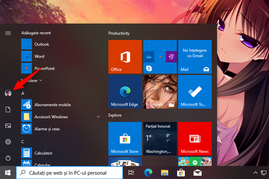Image resolution: width=269 pixels, height=179 pixels.
Task: Open the Spotify icon in the games tile
Action: tap(195, 162)
